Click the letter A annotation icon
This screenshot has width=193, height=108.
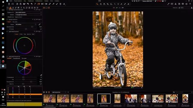point(64,4)
